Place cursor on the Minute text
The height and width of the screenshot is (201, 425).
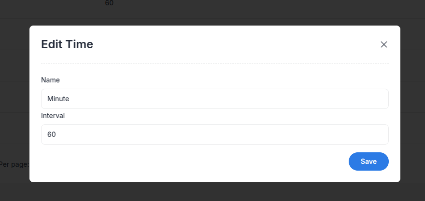click(58, 99)
